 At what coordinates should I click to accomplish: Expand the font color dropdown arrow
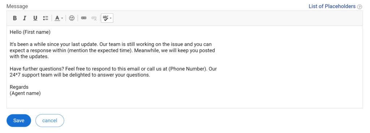pyautogui.click(x=62, y=18)
